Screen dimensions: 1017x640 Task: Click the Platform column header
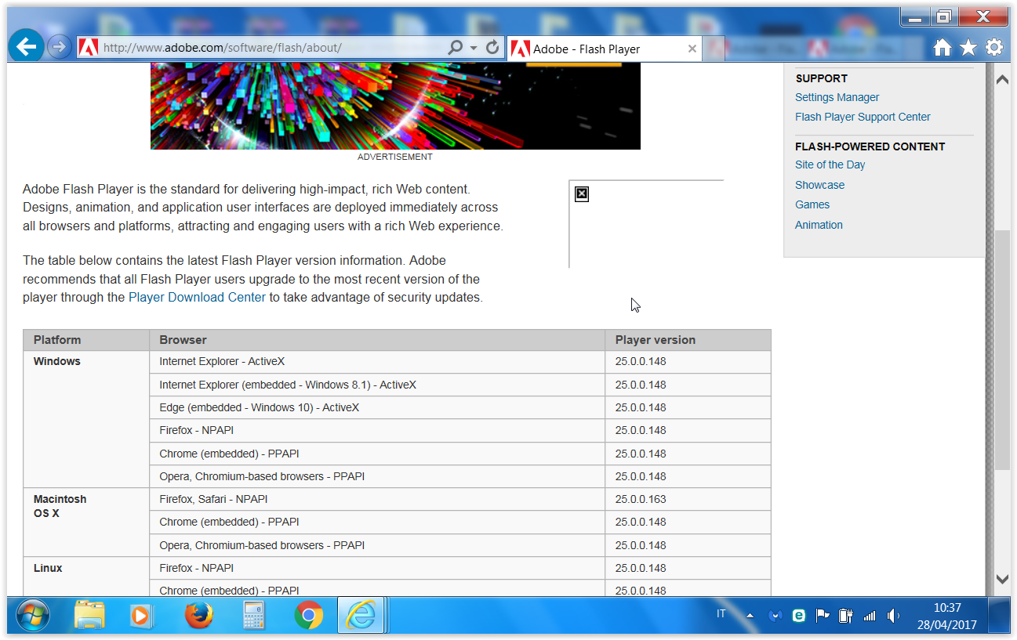click(x=86, y=340)
